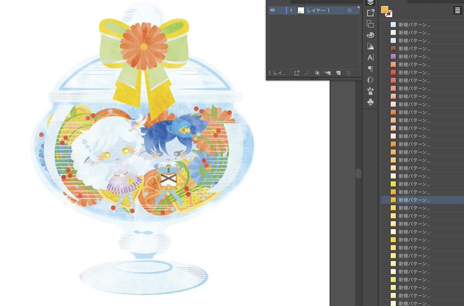Open the Character panel icon
Viewport: 464px width, 306px height.
pos(371,57)
